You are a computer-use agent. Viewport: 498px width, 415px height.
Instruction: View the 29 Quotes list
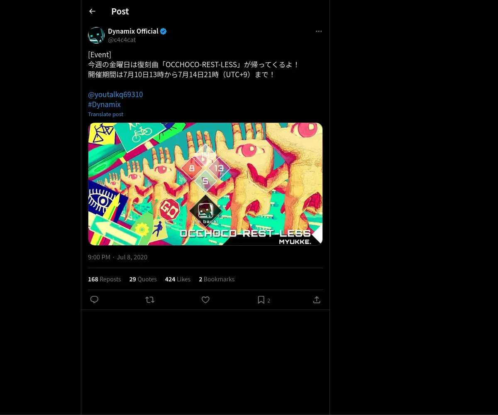[143, 279]
